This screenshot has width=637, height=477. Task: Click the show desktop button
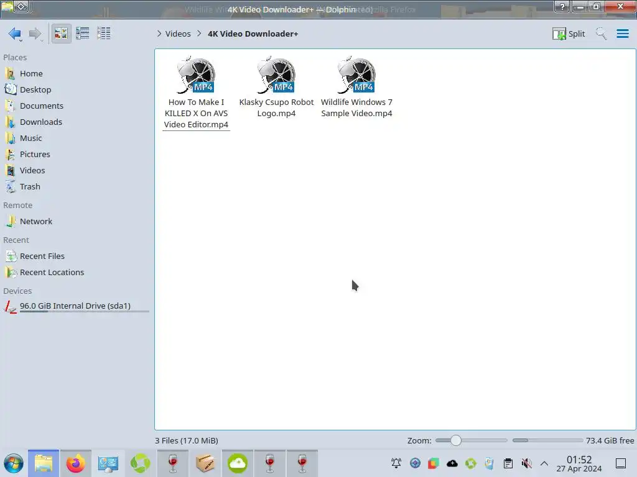click(x=621, y=463)
